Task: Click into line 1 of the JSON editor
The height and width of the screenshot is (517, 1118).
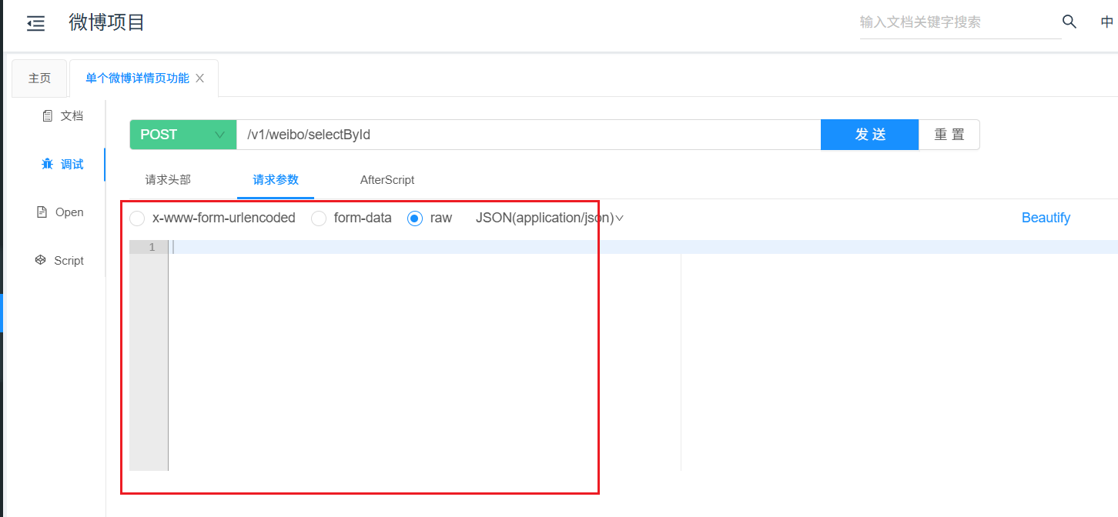Action: click(x=643, y=247)
